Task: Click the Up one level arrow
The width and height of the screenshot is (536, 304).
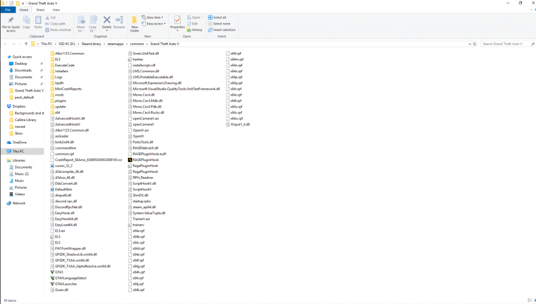Action: (x=26, y=44)
